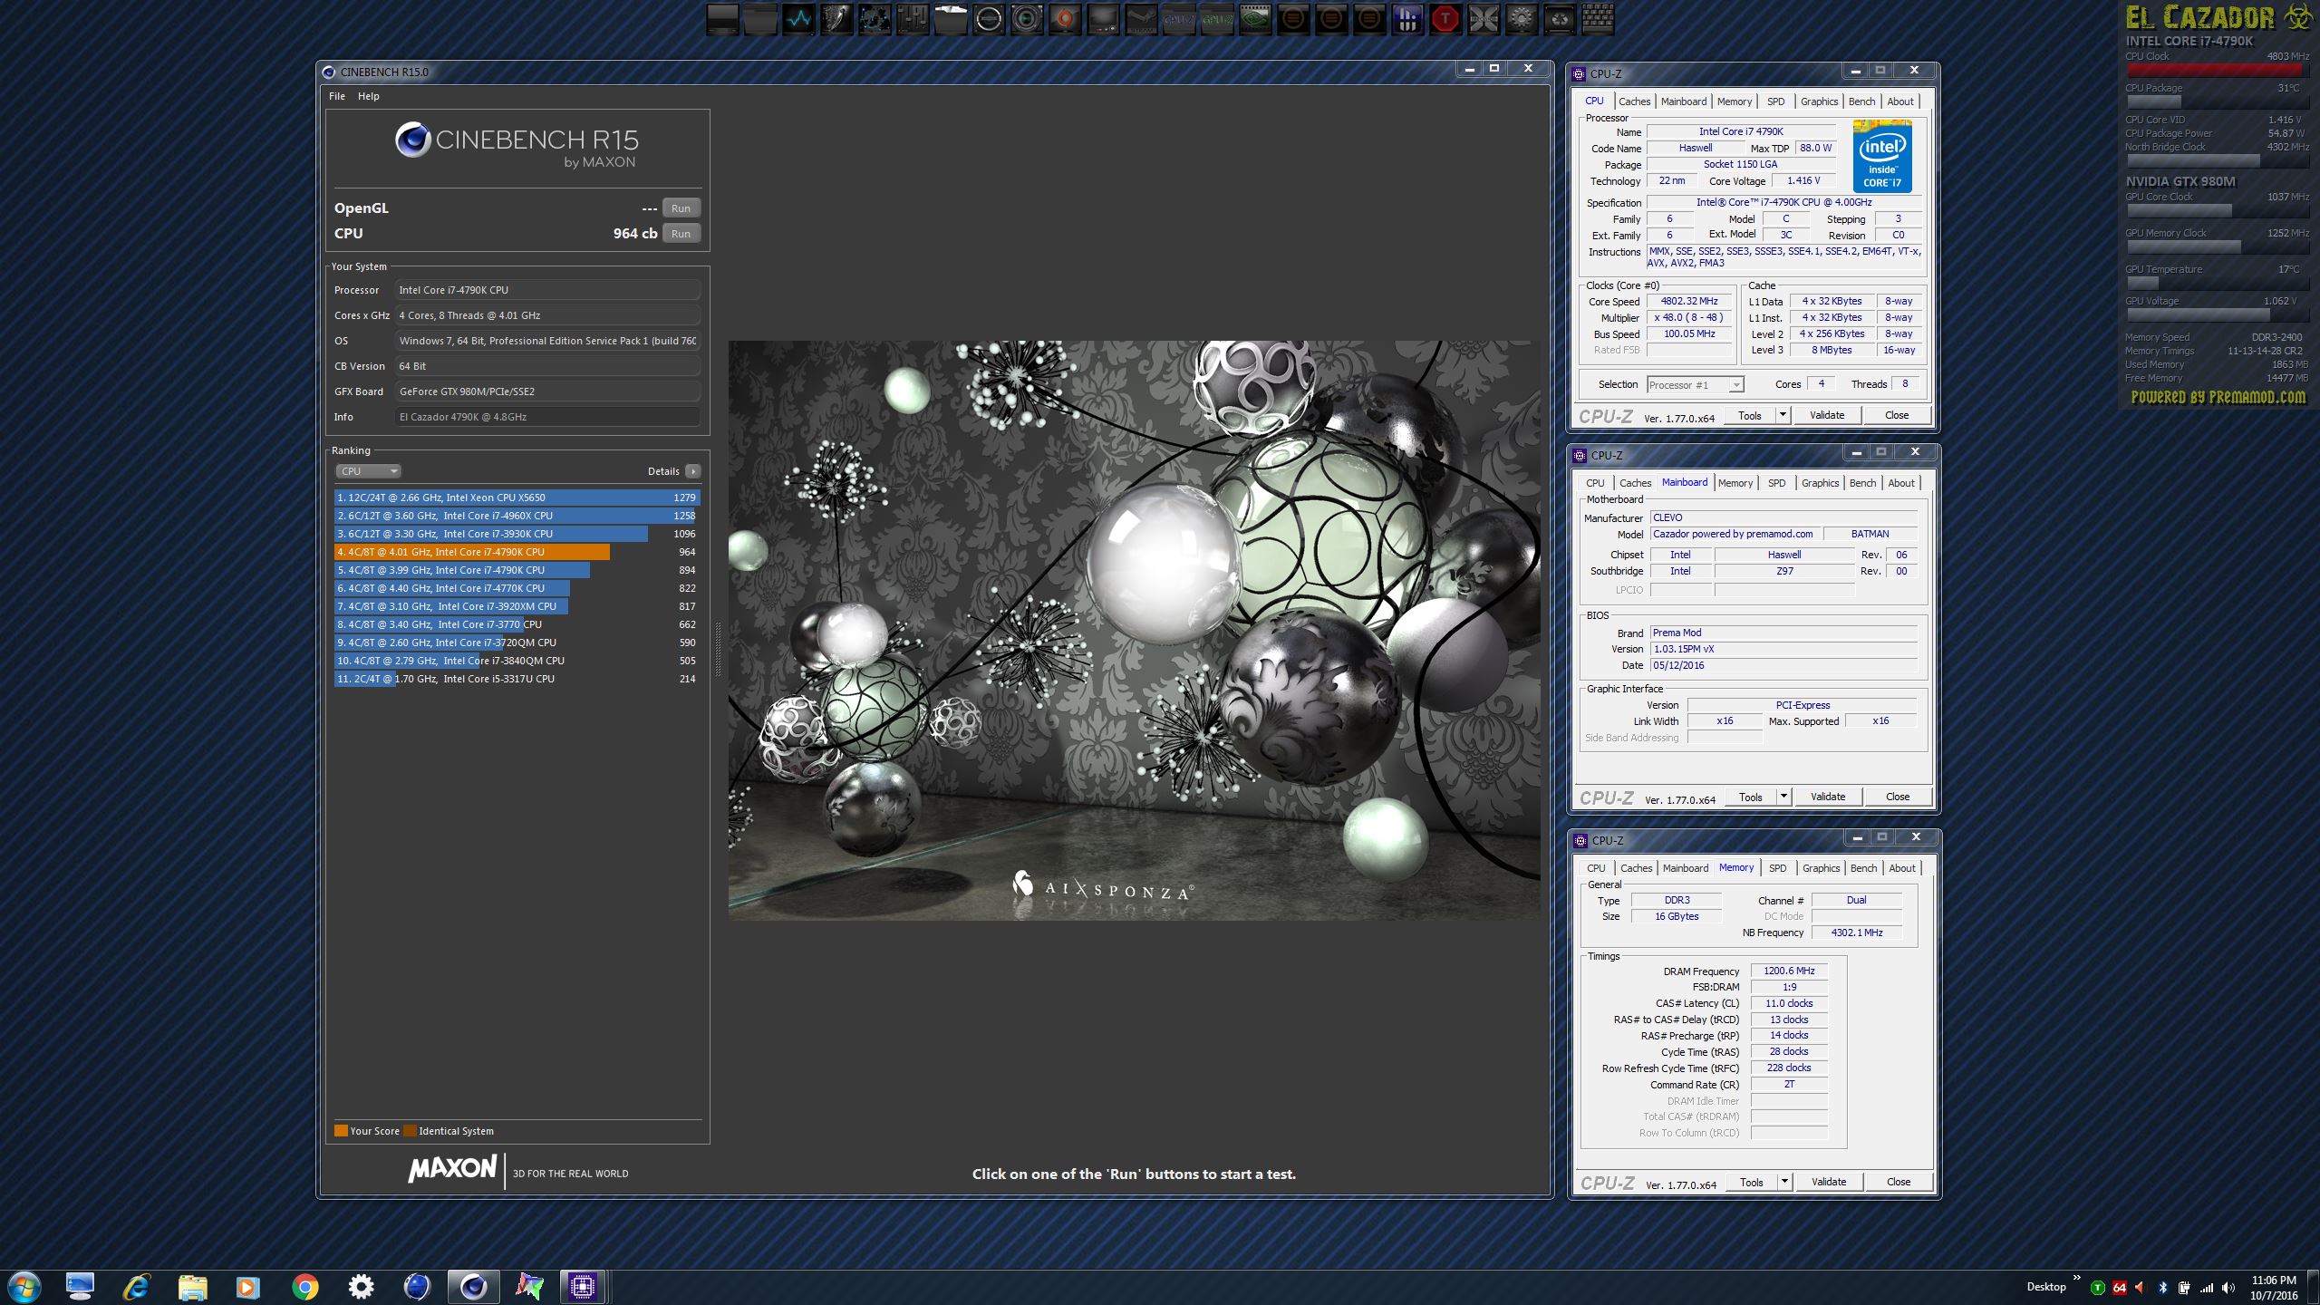
Task: Open Tools dropdown arrow in Mainboard CPU-Z window
Action: pos(1783,797)
